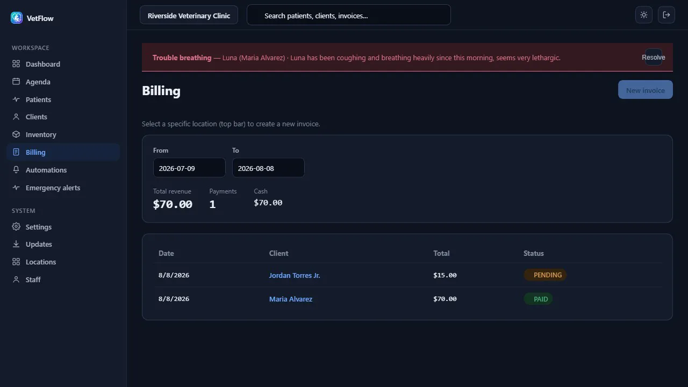Select Billing in the sidebar
Screen dimensions: 688x387
(63, 152)
